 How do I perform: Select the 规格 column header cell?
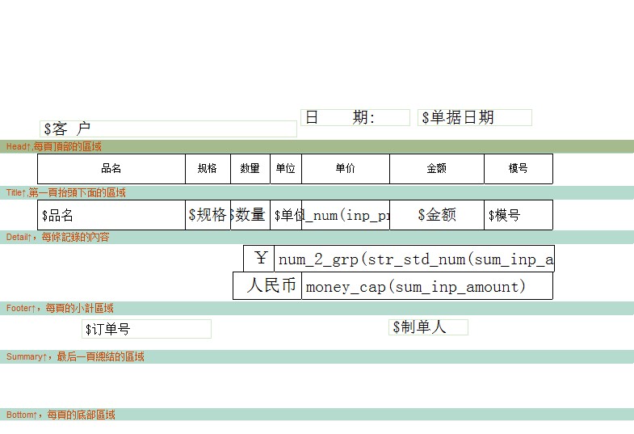pos(208,169)
